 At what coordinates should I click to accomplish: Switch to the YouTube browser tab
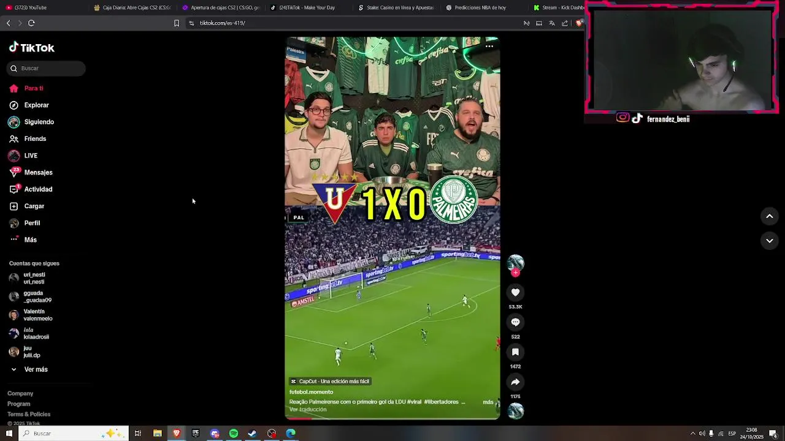[x=43, y=7]
